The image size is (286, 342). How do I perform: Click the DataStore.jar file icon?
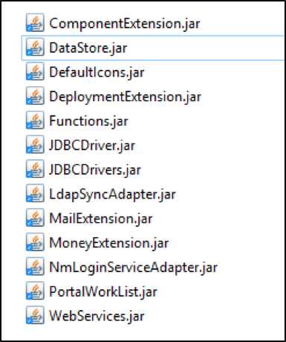[x=35, y=47]
